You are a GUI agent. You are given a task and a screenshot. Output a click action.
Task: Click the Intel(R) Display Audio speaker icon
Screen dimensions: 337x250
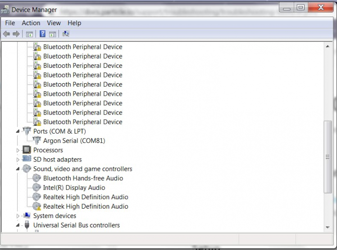point(37,187)
